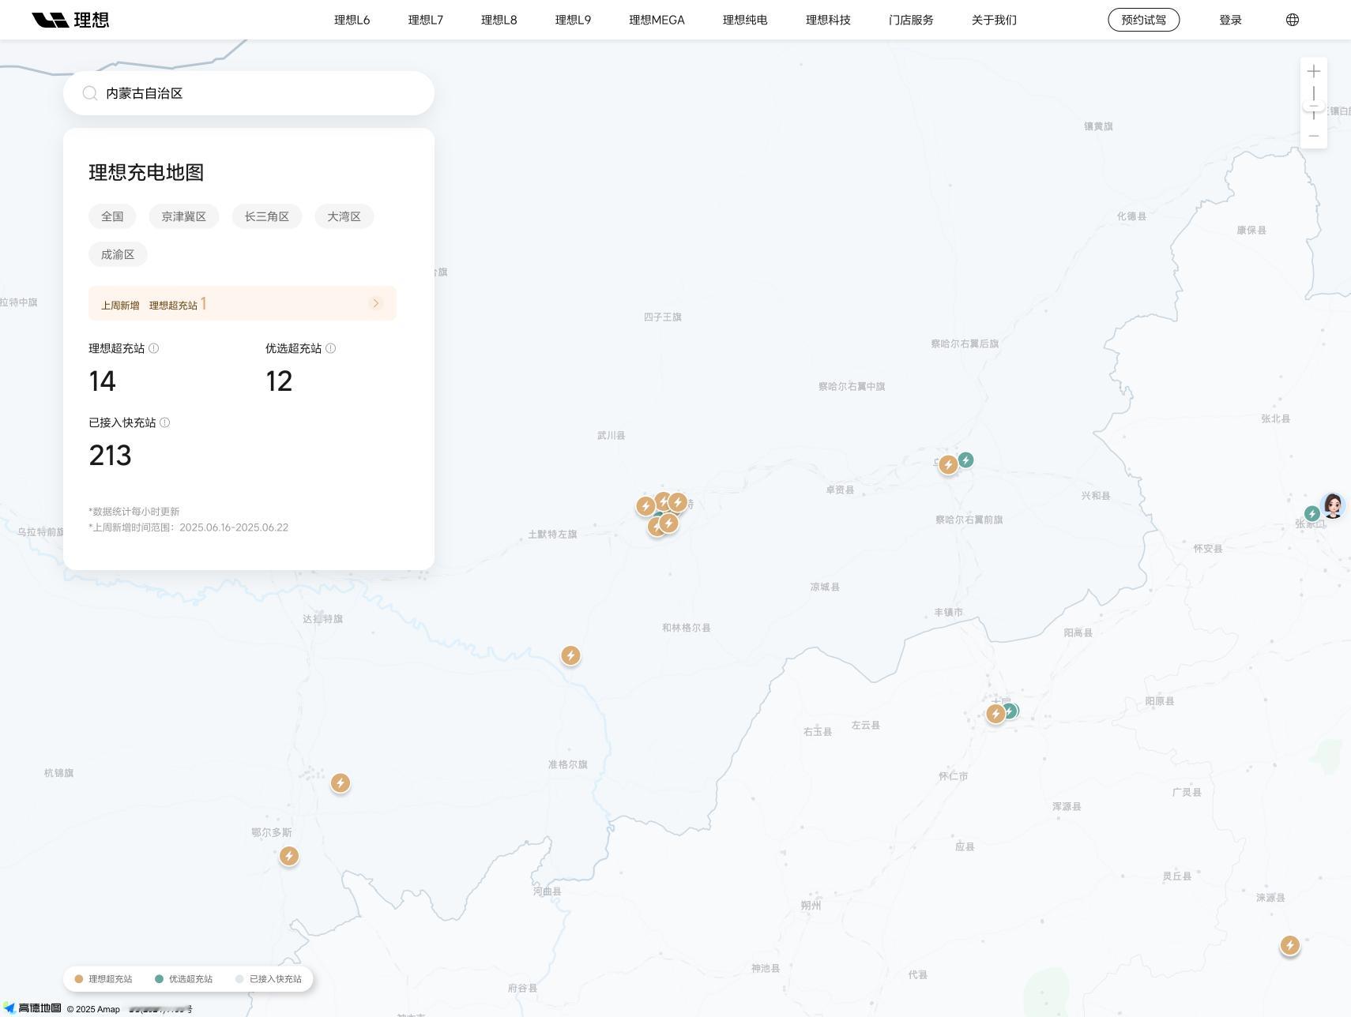Click the 已接入快充站 count 213
1351x1017 pixels.
[111, 456]
